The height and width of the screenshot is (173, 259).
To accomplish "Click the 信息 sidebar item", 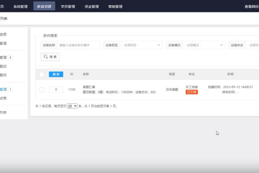I will coord(3,35).
